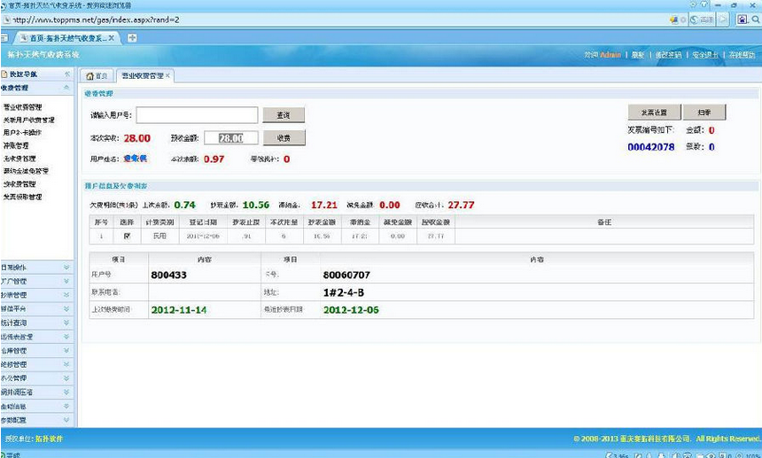The height and width of the screenshot is (458, 762).
Task: Expand the 参数配置 sidebar section
Action: (66, 420)
